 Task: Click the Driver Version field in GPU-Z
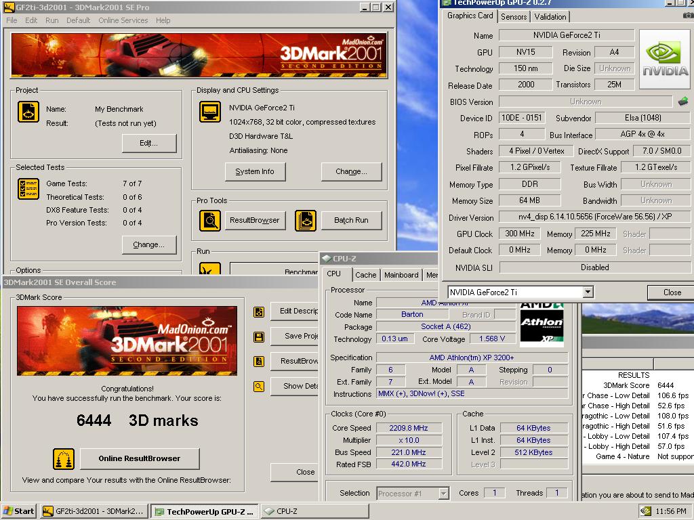pos(594,217)
